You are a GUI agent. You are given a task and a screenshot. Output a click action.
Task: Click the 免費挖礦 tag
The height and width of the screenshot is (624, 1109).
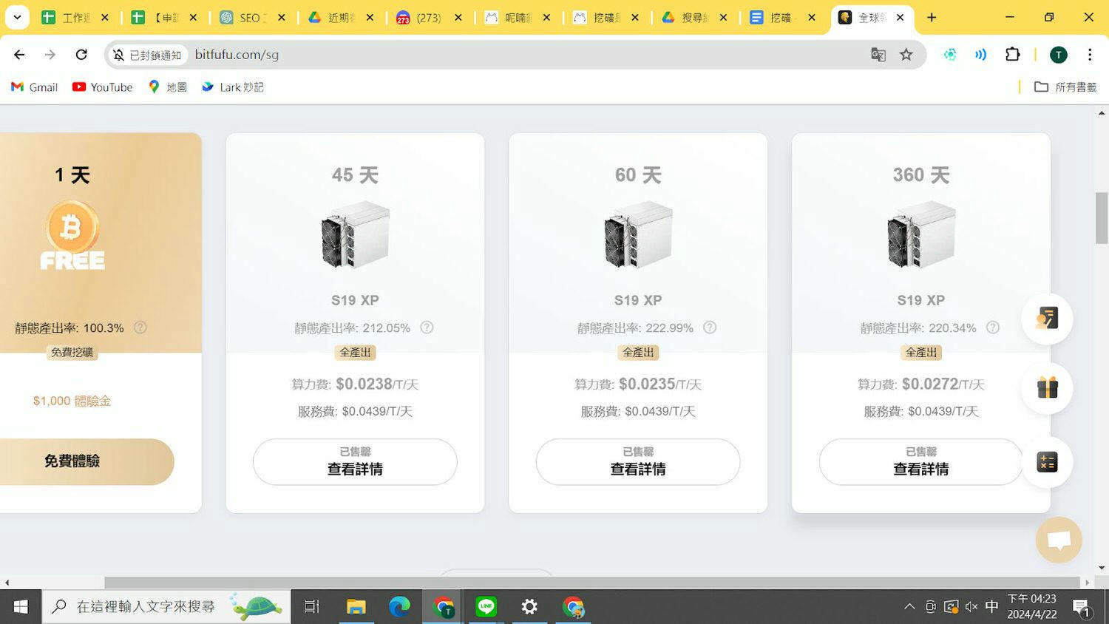coord(72,353)
